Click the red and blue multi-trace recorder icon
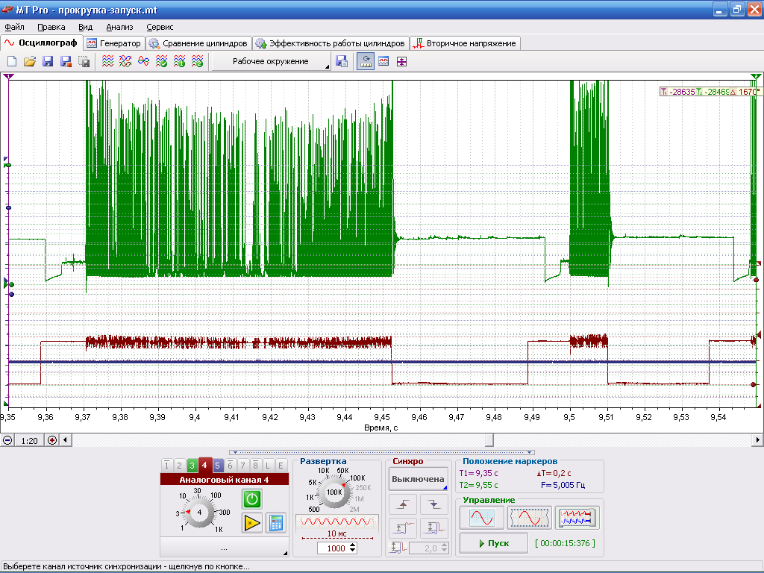Viewport: 764px width, 573px height. [577, 518]
